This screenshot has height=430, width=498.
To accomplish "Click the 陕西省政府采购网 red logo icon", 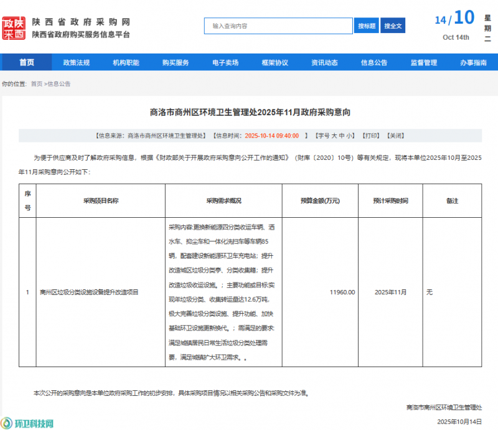I will pos(14,27).
